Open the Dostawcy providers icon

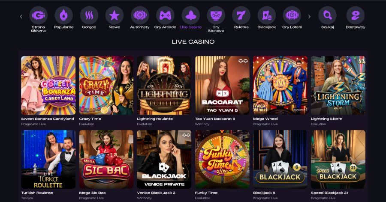(355, 15)
